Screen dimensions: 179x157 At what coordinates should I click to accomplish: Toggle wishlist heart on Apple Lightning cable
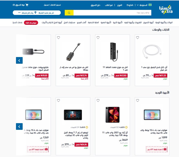[x=137, y=38]
